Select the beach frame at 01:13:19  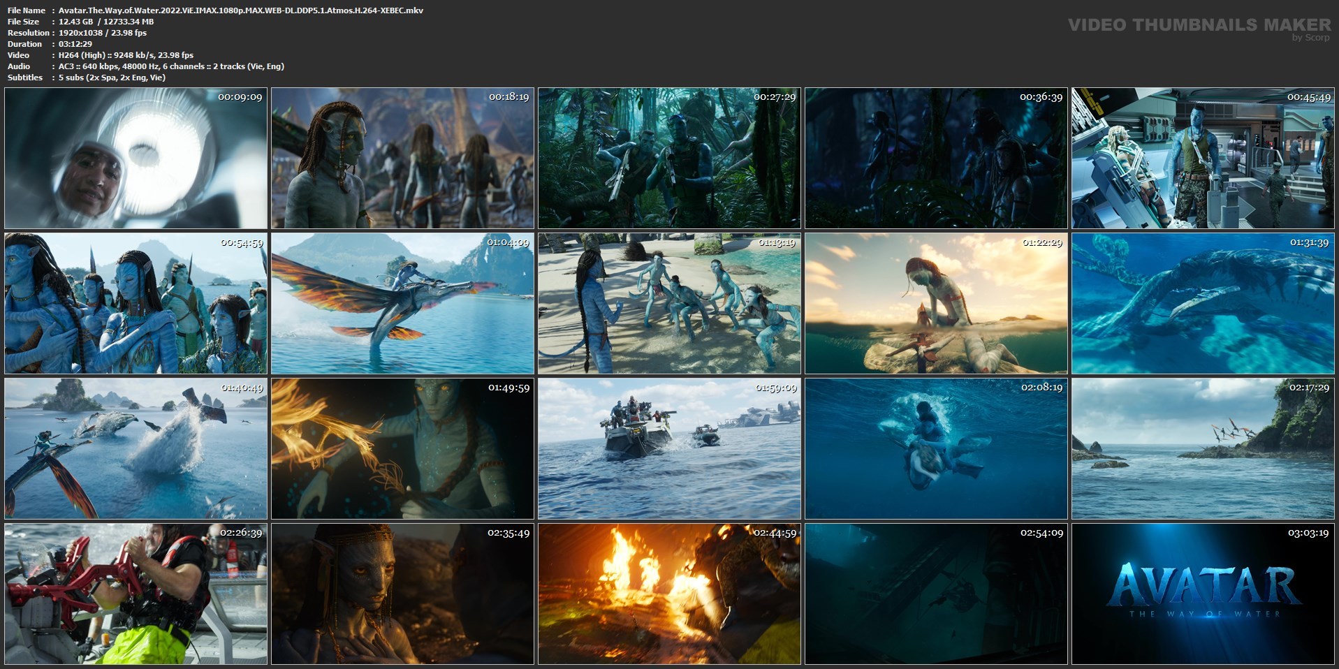click(x=669, y=304)
